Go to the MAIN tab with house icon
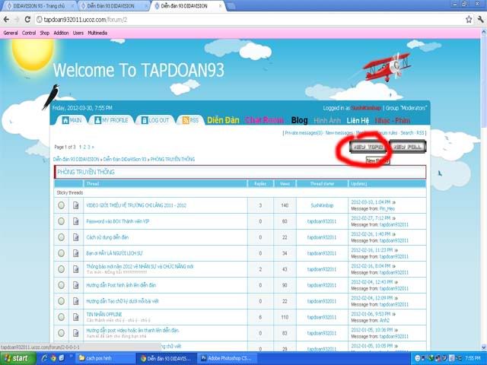 [72, 120]
